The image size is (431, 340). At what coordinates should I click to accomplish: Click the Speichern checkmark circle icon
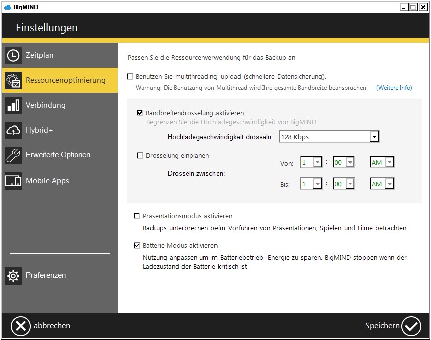(411, 326)
